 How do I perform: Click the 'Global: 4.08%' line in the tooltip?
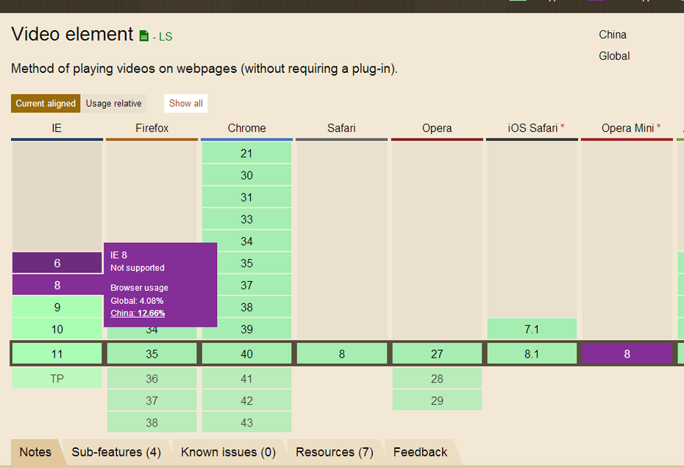click(137, 300)
